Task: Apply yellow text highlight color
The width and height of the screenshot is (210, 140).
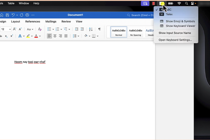Action: (x=28, y=36)
